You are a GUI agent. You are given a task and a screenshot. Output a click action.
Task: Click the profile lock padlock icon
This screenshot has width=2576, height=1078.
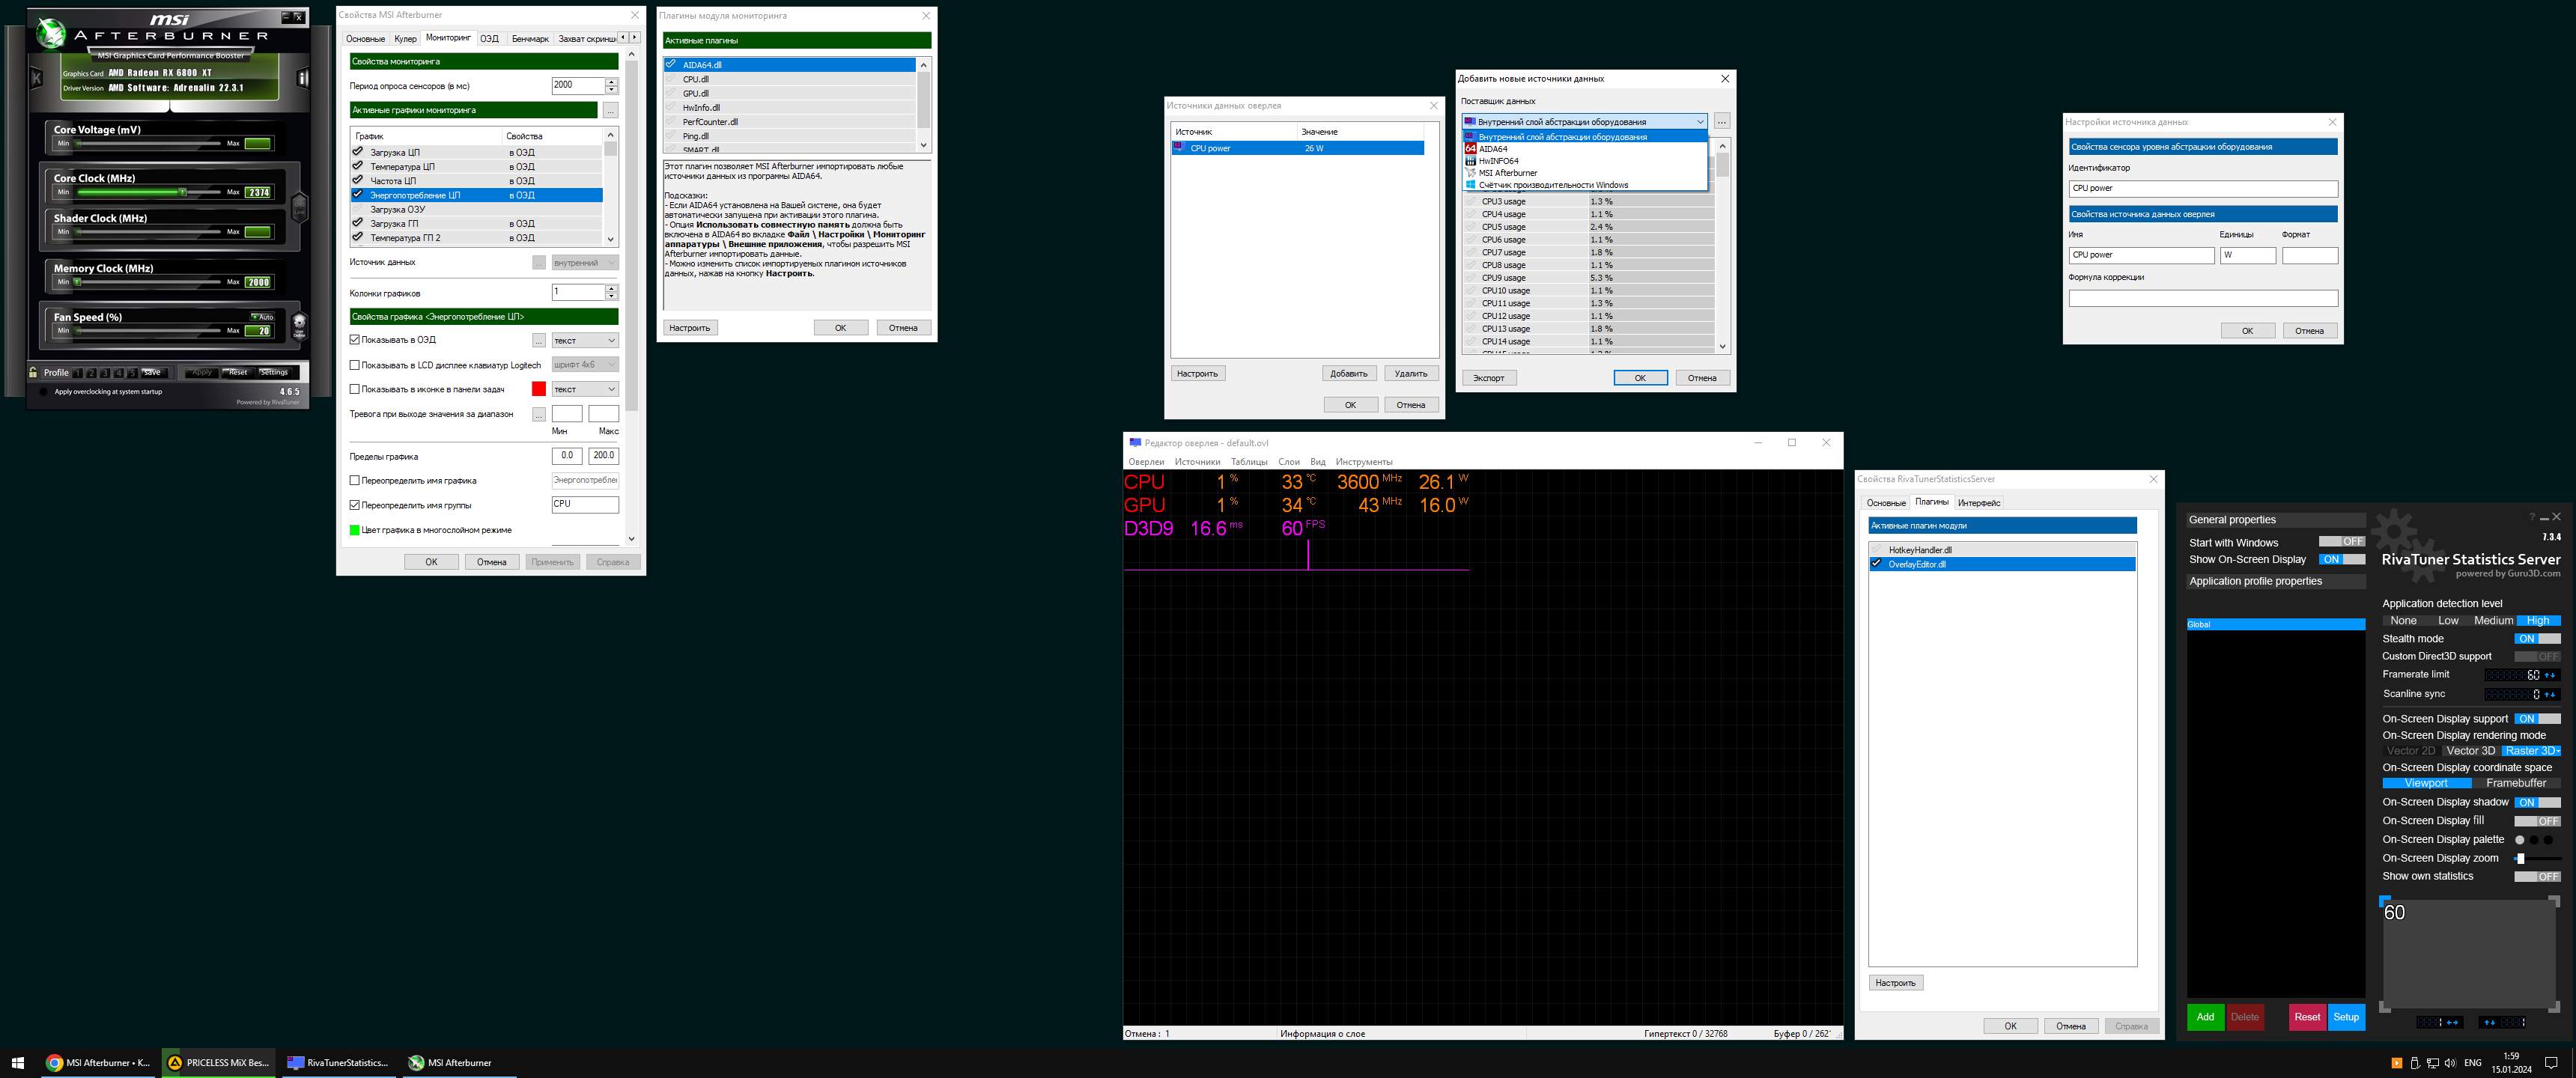(34, 372)
